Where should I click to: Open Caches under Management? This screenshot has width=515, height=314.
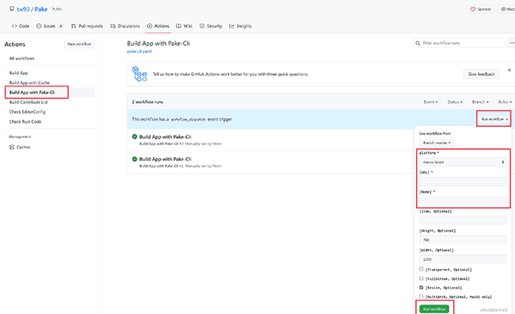20,147
